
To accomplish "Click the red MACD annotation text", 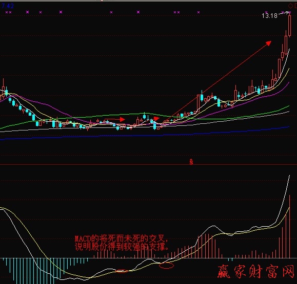I will [122, 243].
